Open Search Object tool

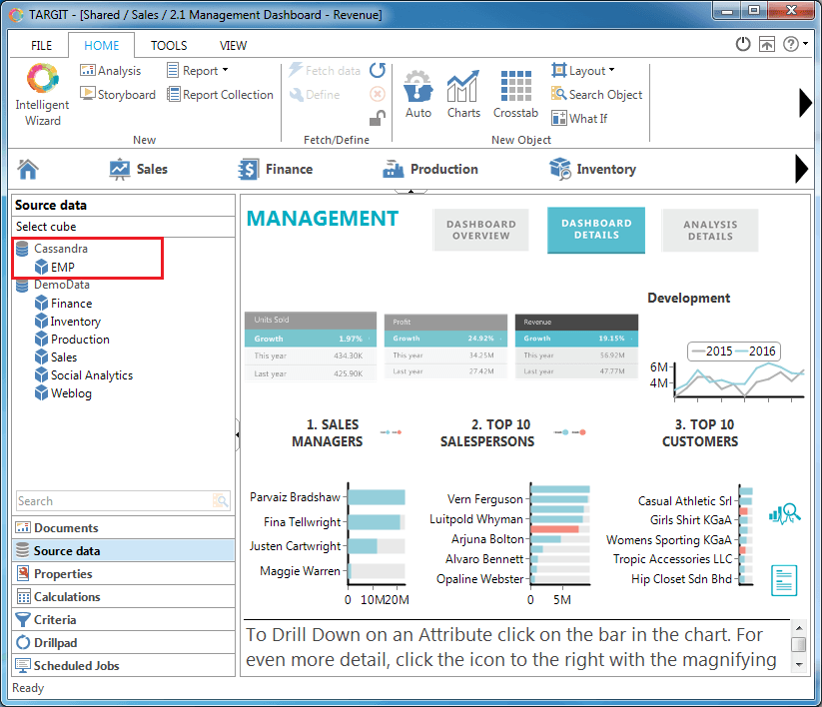click(x=596, y=95)
